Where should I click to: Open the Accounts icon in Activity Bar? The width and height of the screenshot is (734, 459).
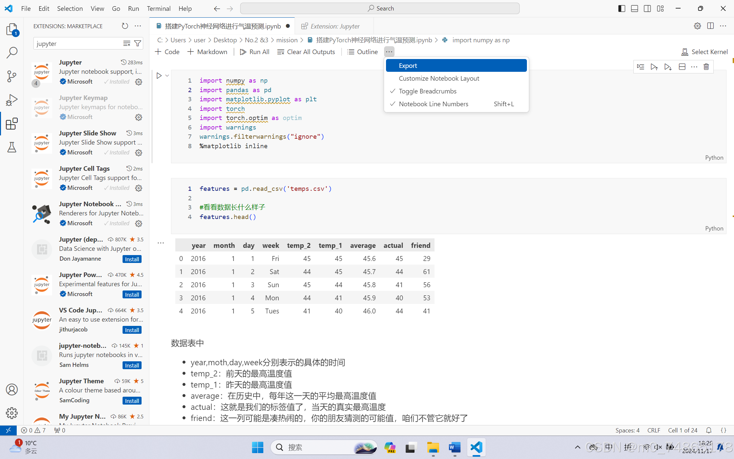tap(12, 389)
